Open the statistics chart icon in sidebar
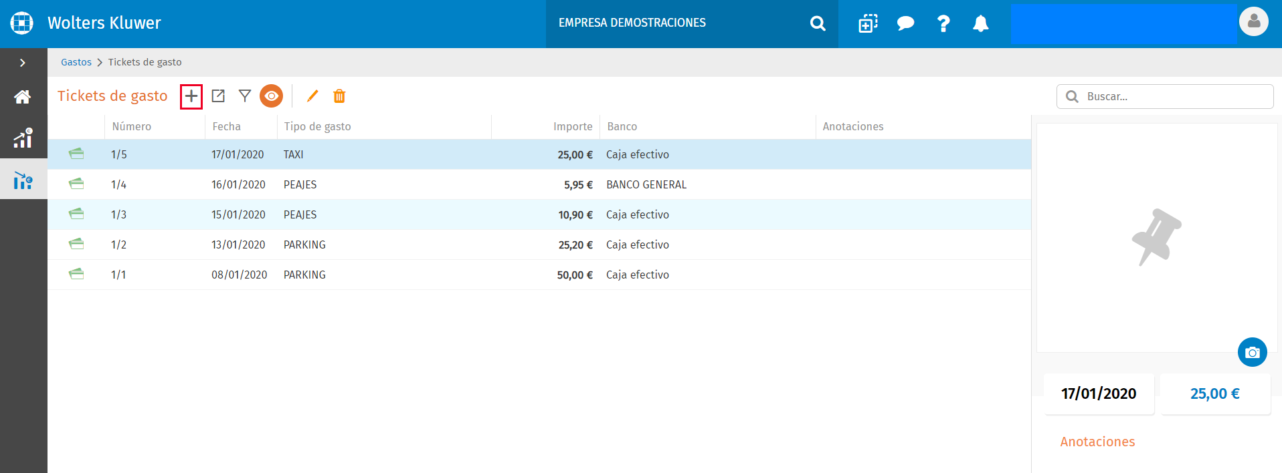Screen dimensions: 1282x473 [23, 138]
